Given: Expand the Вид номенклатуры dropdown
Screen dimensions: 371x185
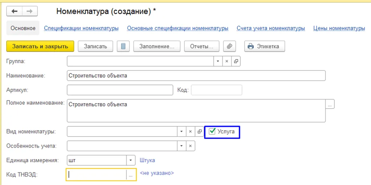Looking at the screenshot, I should 181,132.
